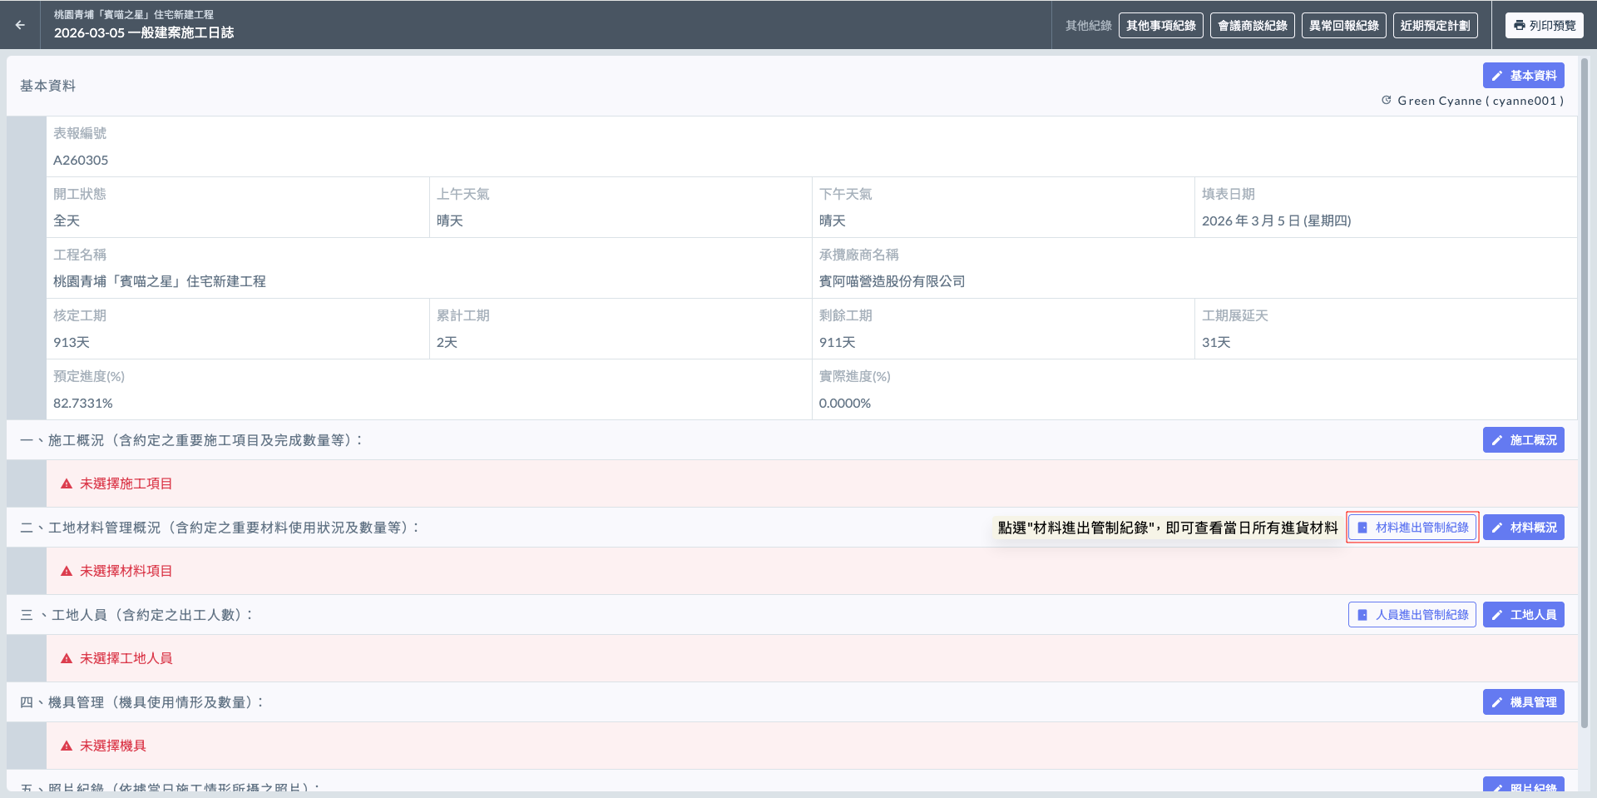Edit 材料概況 section
This screenshot has height=798, width=1597.
[x=1523, y=528]
